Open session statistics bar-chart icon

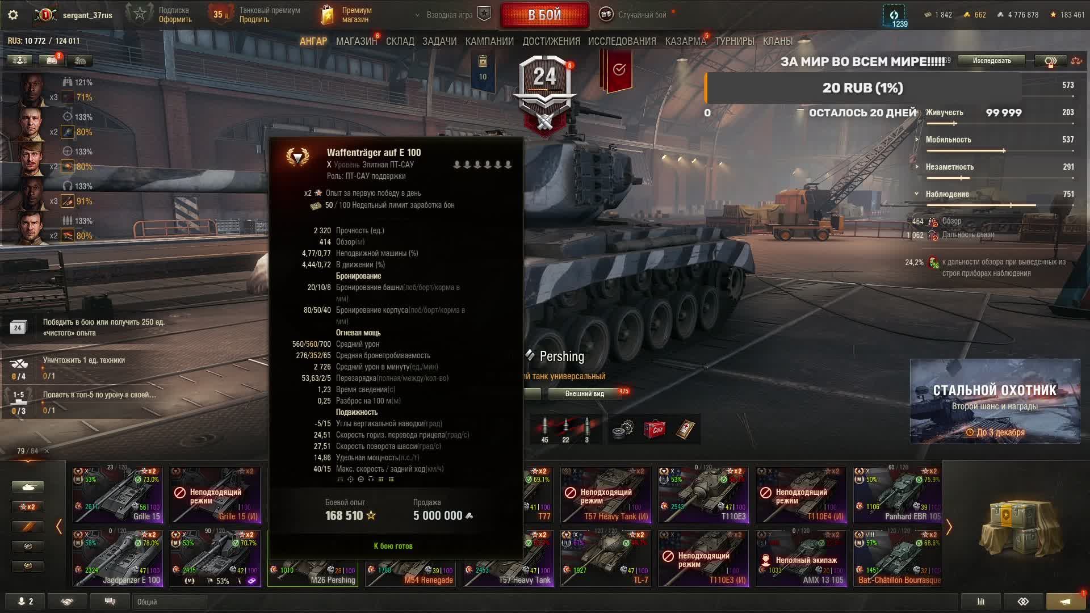coord(980,601)
